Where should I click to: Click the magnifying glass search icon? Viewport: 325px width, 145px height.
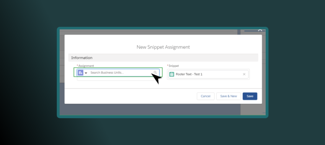[x=155, y=73]
